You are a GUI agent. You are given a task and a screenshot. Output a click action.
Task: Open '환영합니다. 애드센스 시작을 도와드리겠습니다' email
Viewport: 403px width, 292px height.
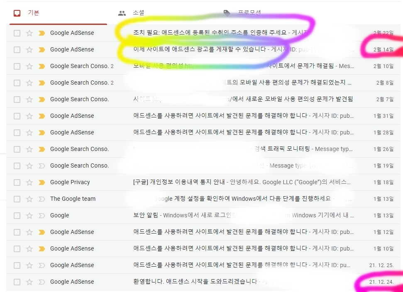click(x=195, y=282)
